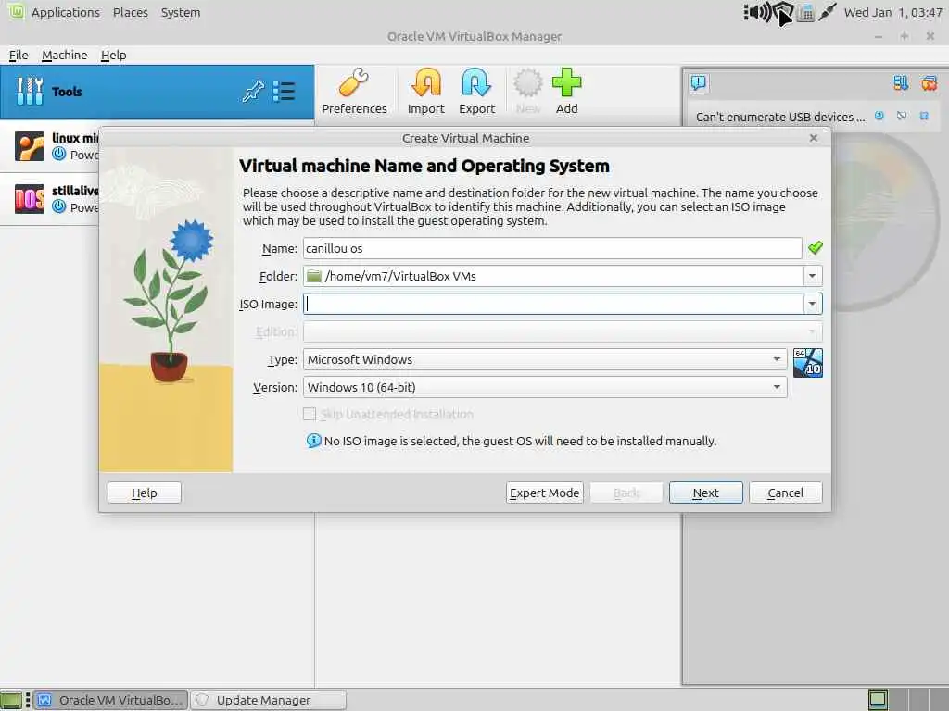
Task: Select the linux mint VM icon
Action: pos(30,146)
